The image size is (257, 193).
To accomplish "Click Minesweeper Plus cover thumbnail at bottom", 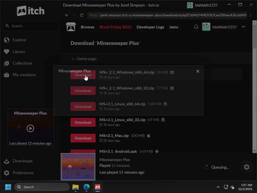I will tap(78, 167).
